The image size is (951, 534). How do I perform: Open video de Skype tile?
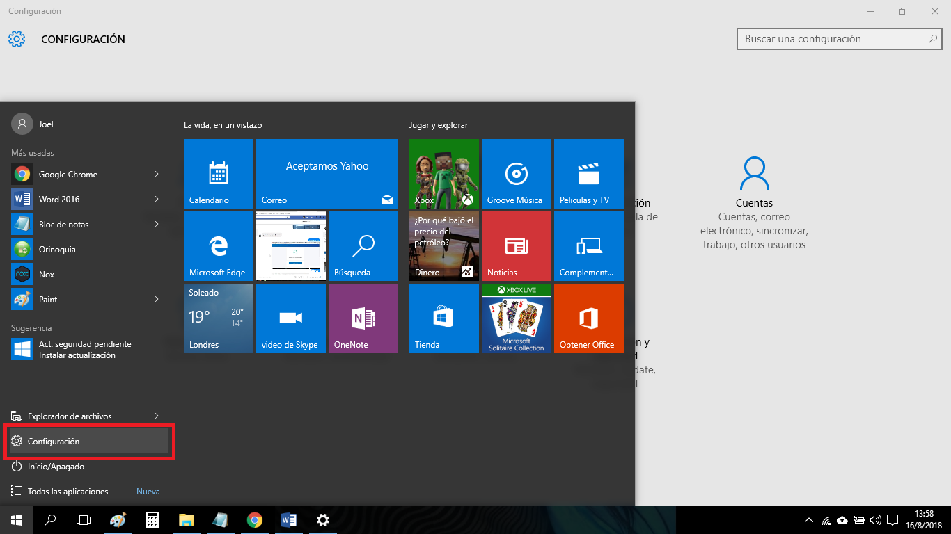tap(291, 318)
